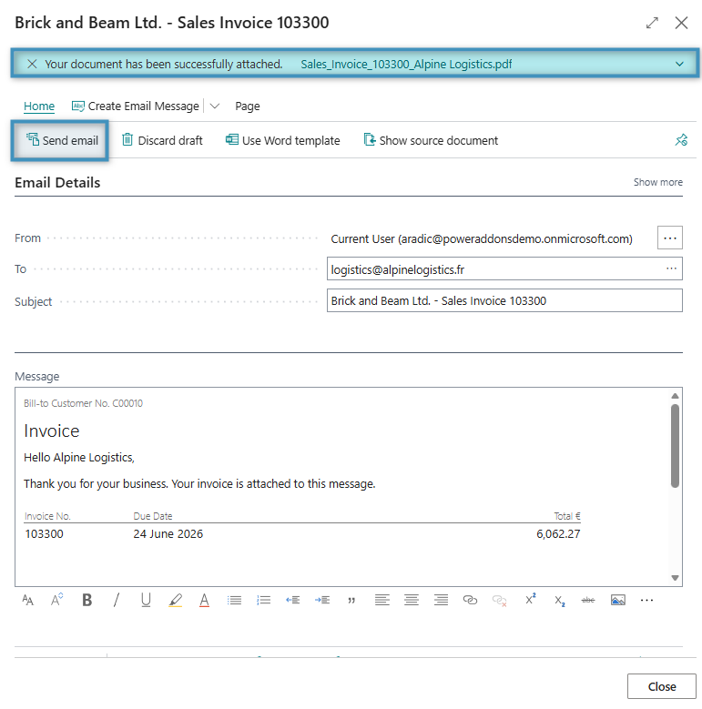Click the Close button at bottom
Screen dimensions: 702x709
click(x=662, y=686)
